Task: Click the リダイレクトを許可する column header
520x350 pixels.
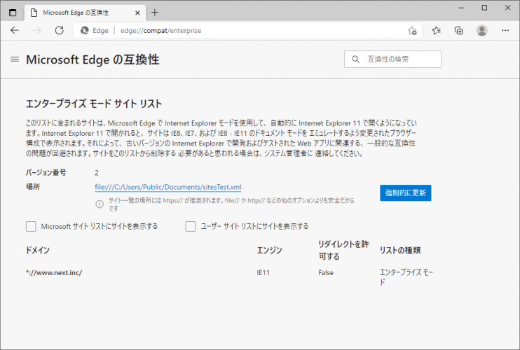Action: [x=343, y=251]
